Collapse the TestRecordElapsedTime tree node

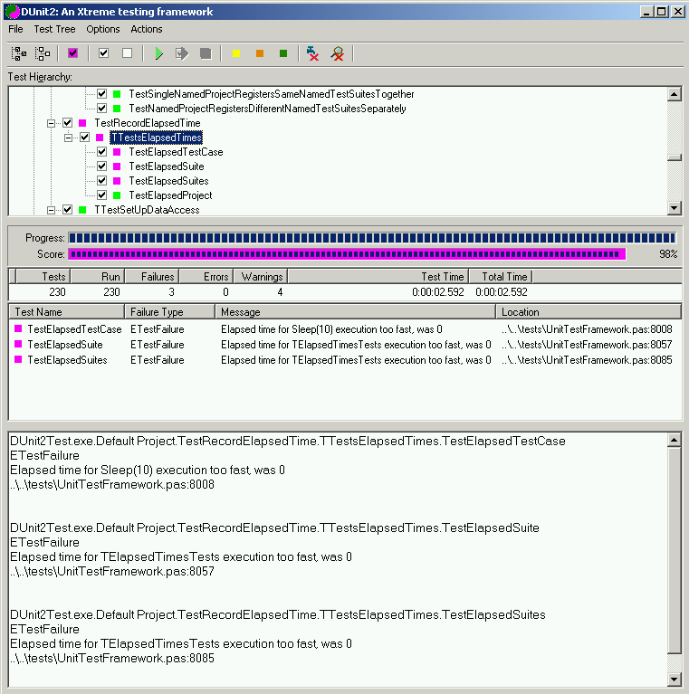click(x=51, y=123)
